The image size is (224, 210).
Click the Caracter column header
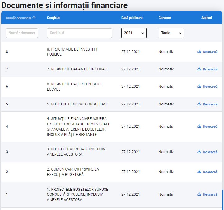[x=165, y=18]
